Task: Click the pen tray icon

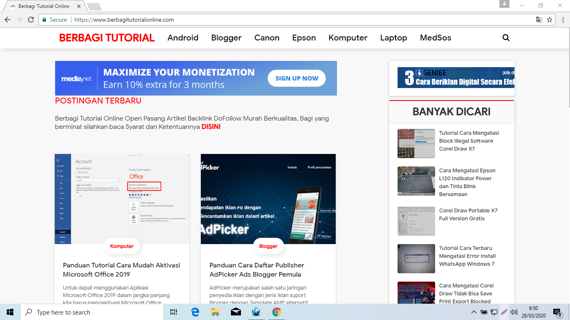Action: [504, 312]
